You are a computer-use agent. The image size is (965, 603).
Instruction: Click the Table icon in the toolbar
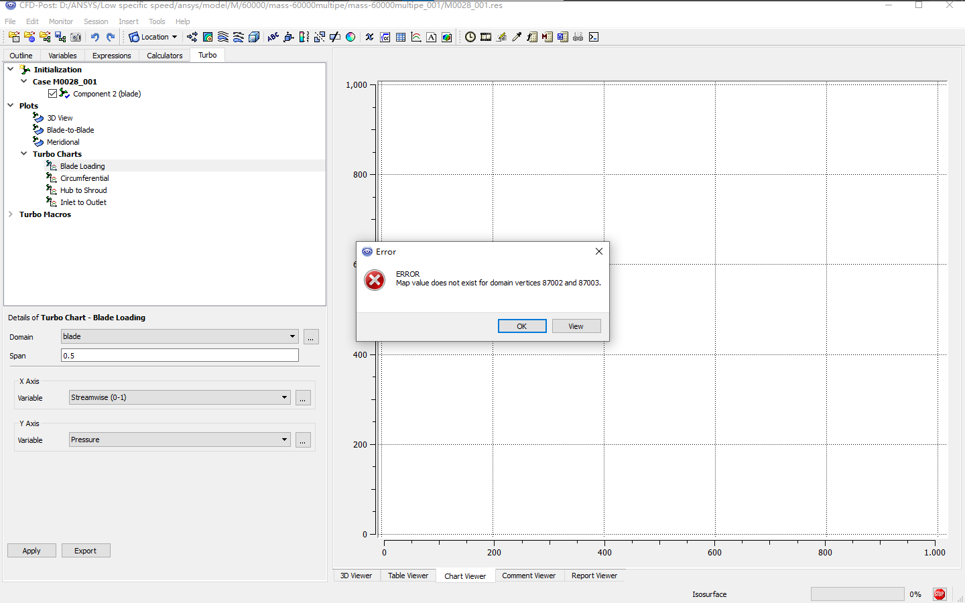click(x=401, y=37)
